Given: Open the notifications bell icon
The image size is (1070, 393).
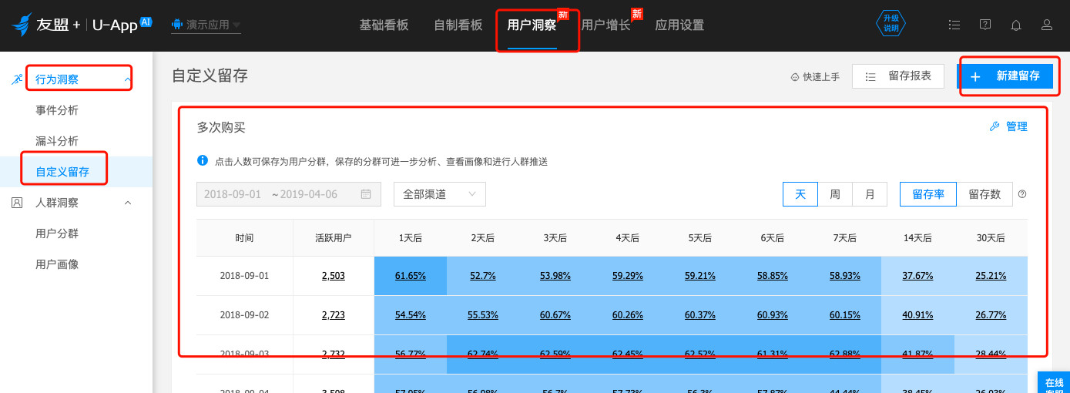Looking at the screenshot, I should click(x=1016, y=25).
